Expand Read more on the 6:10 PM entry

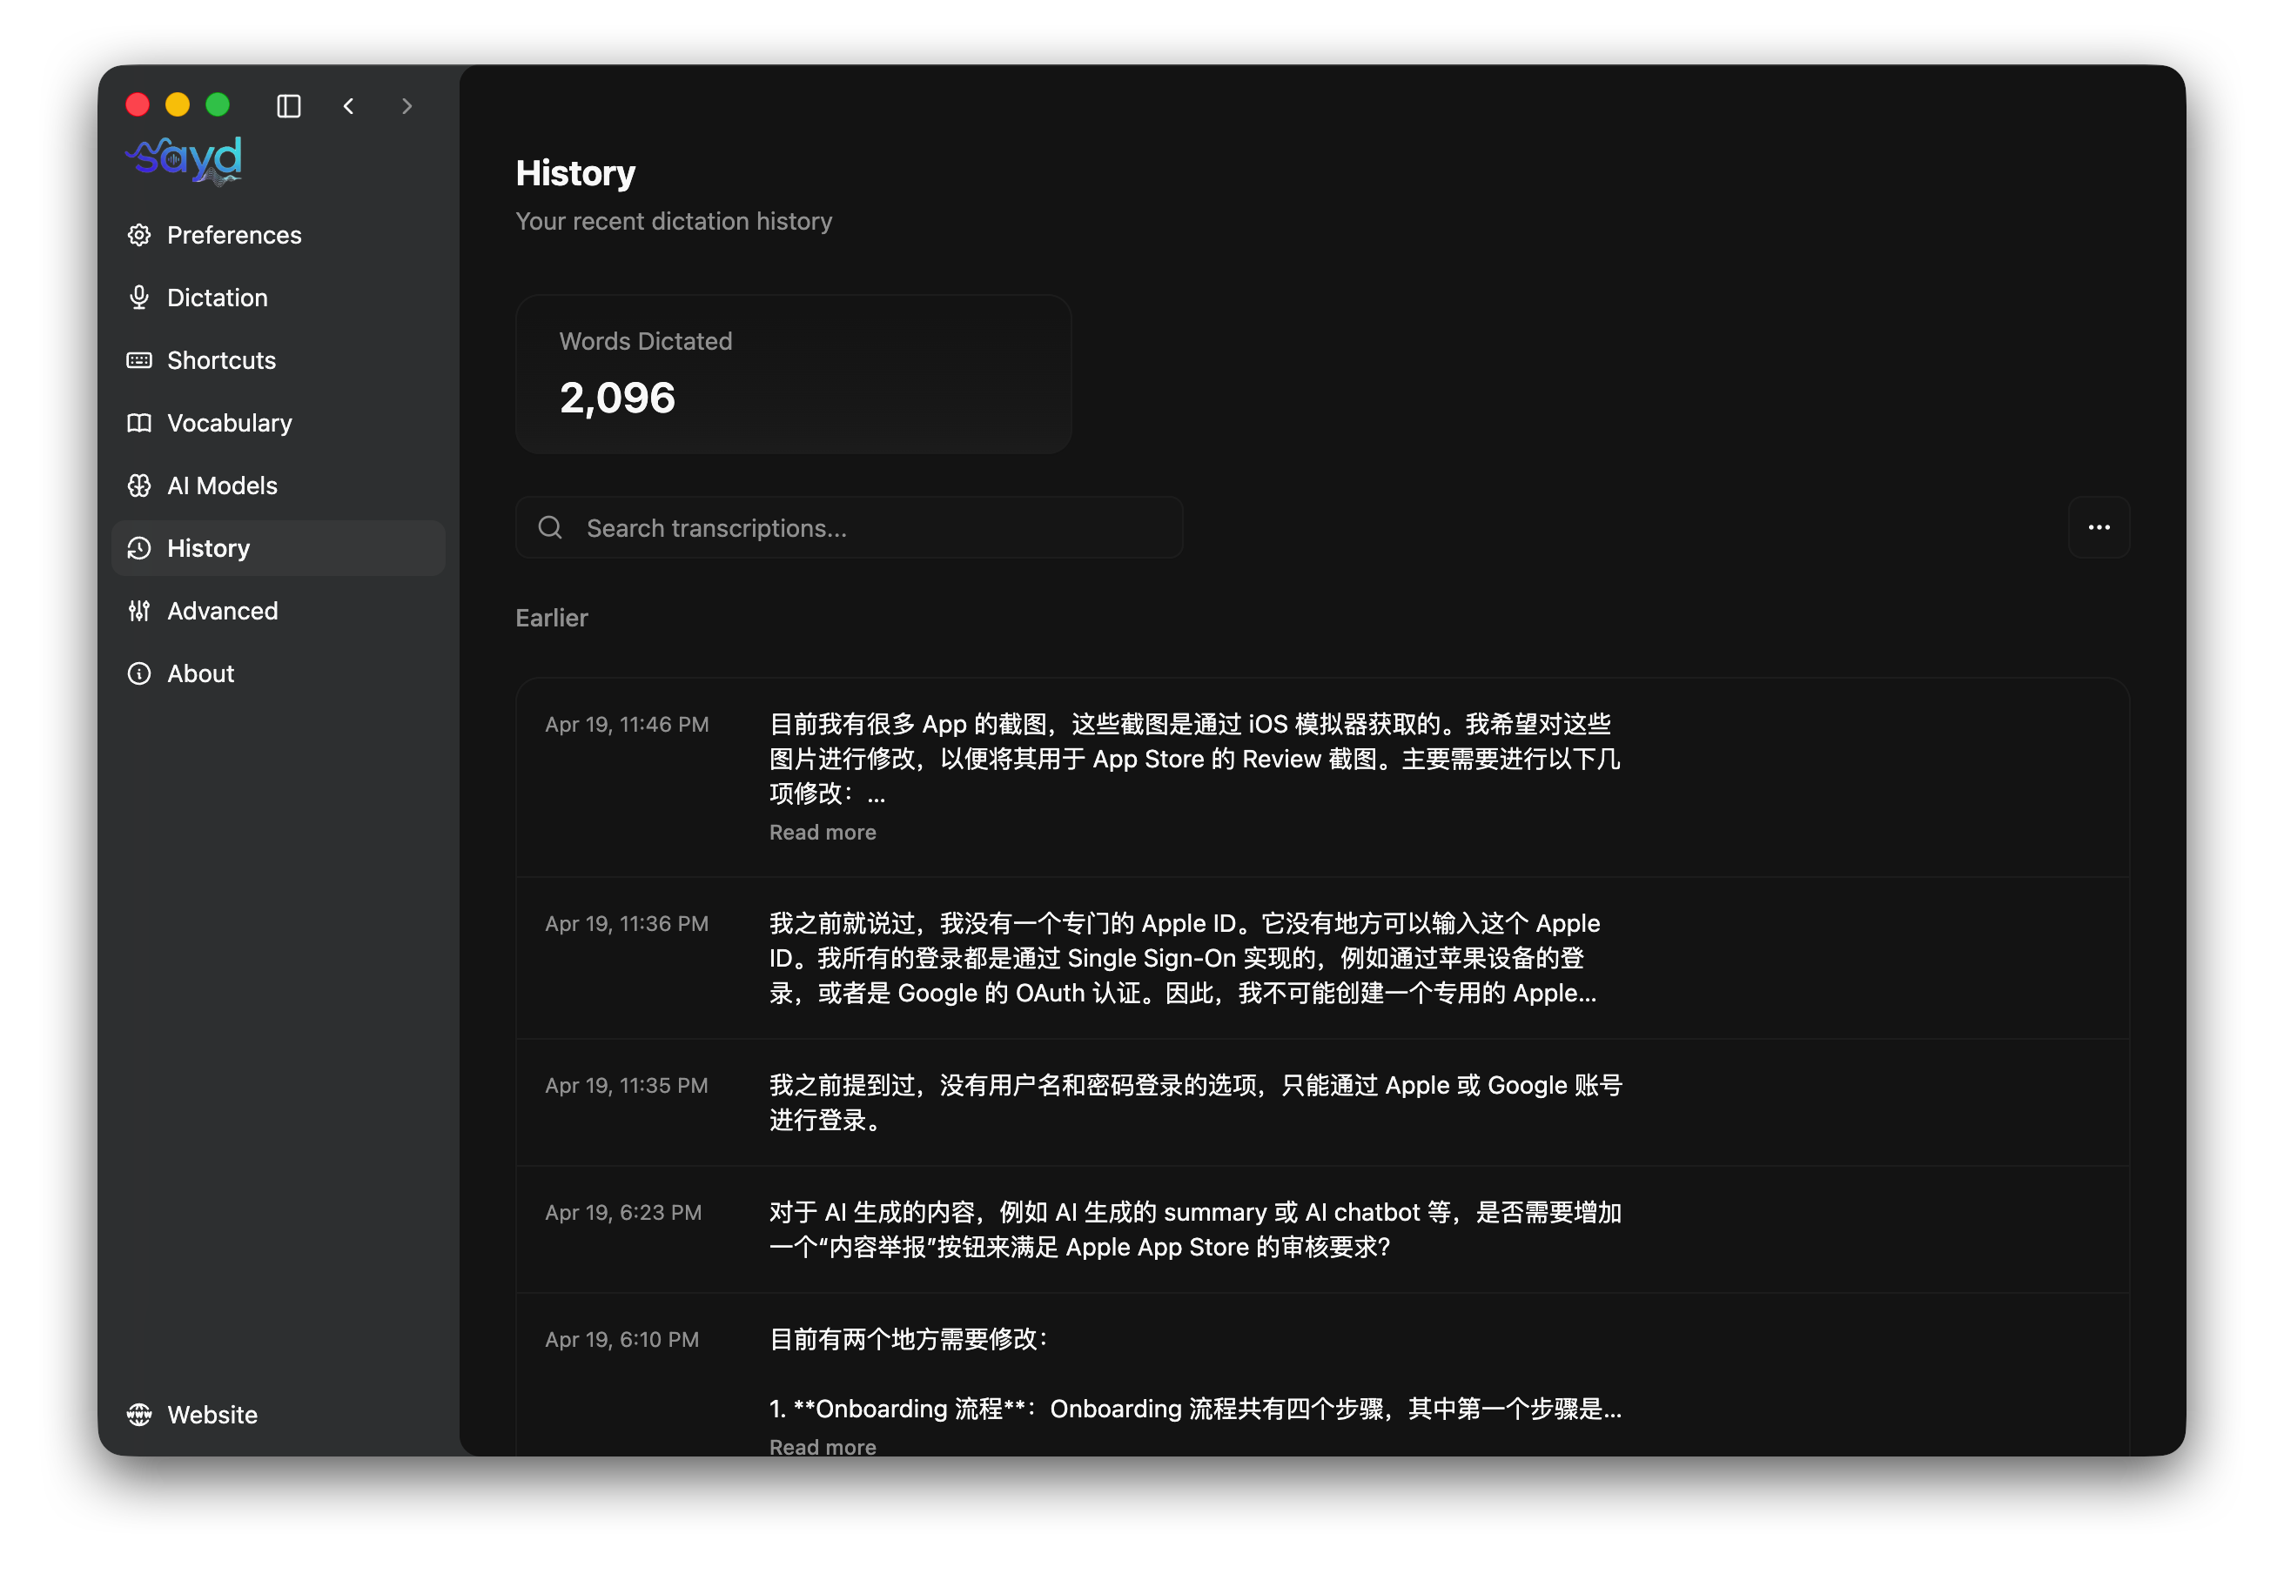(x=822, y=1447)
